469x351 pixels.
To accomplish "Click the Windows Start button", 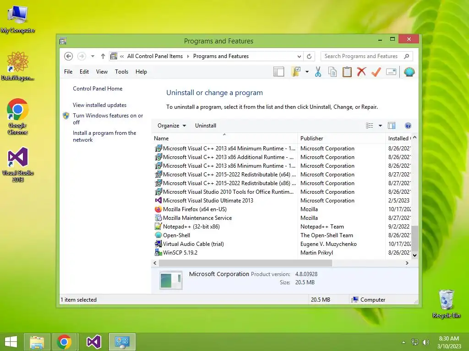I will 11,342.
